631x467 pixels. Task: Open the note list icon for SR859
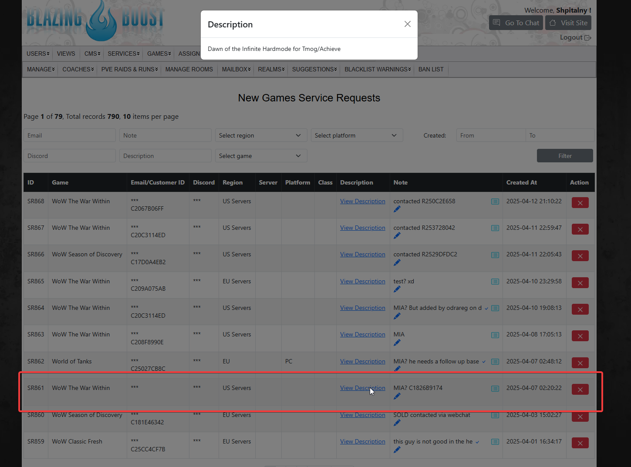(x=495, y=442)
